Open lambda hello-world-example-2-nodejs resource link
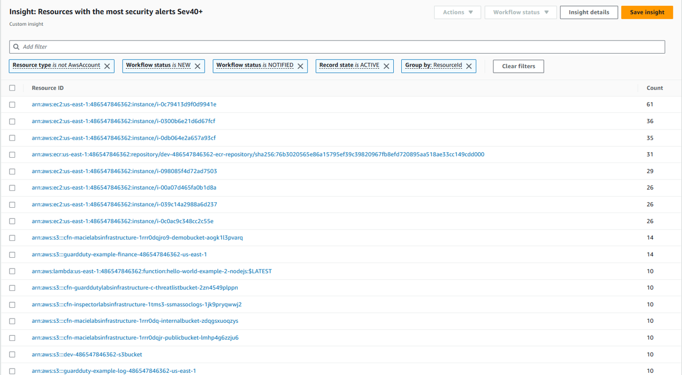682x375 pixels. click(151, 271)
